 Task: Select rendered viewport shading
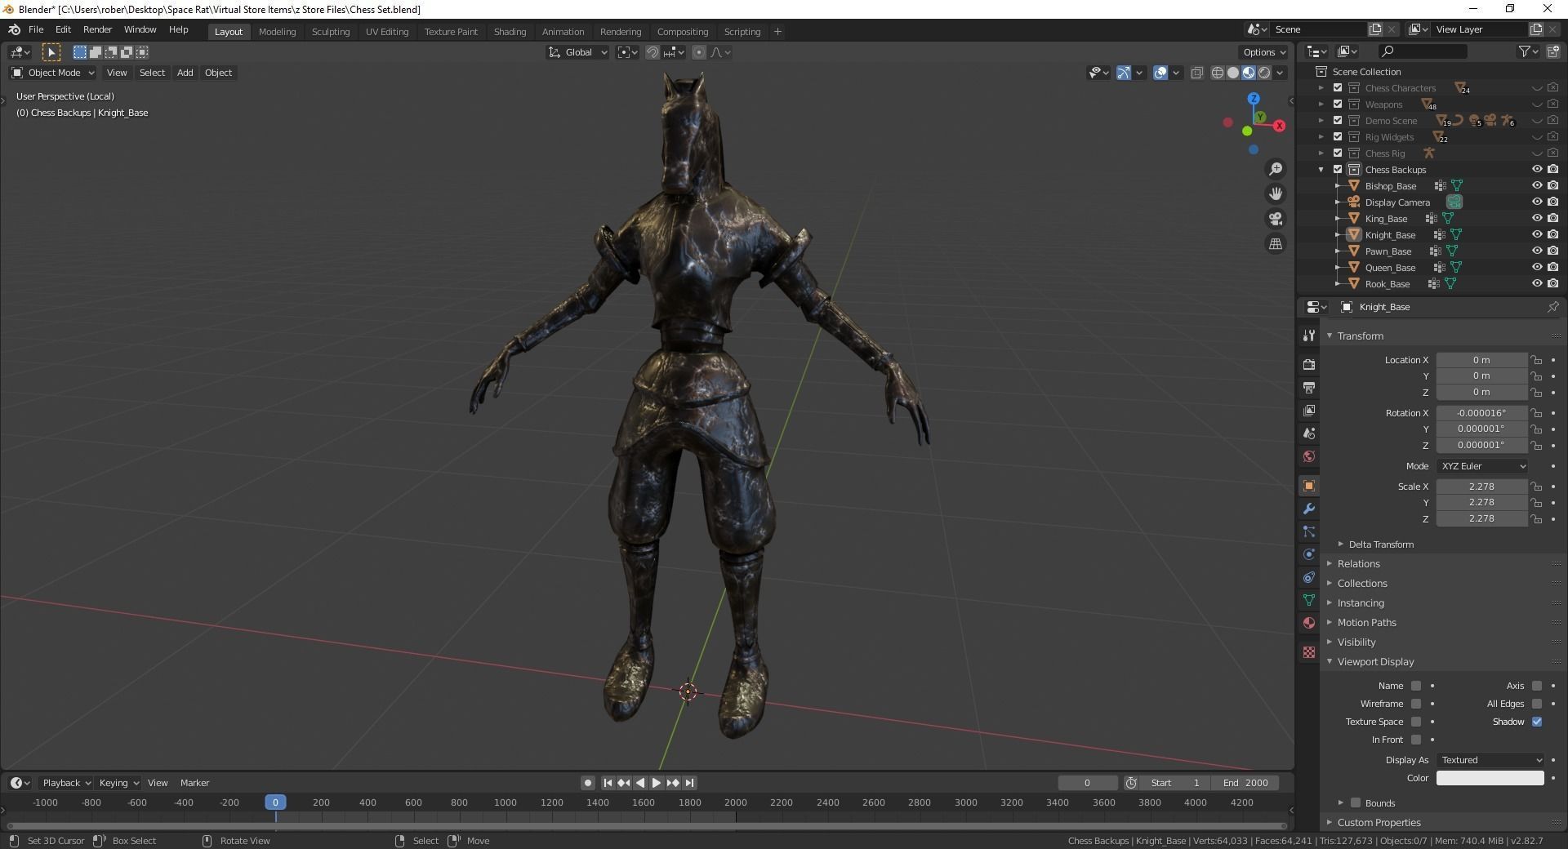[1264, 73]
